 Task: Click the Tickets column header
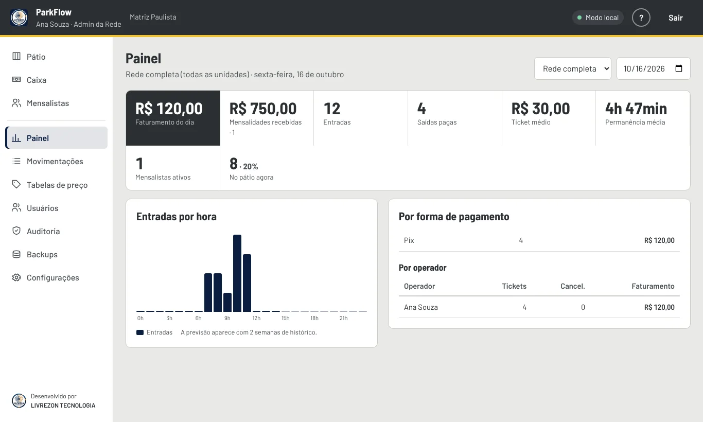pos(514,286)
